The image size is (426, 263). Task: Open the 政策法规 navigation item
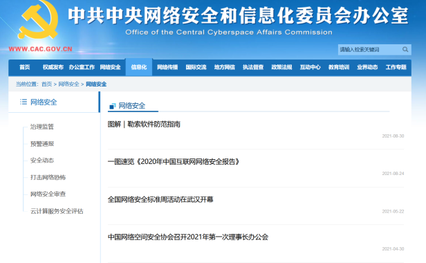point(281,67)
